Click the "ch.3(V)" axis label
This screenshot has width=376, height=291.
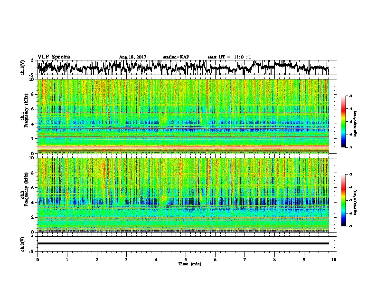click(x=23, y=244)
